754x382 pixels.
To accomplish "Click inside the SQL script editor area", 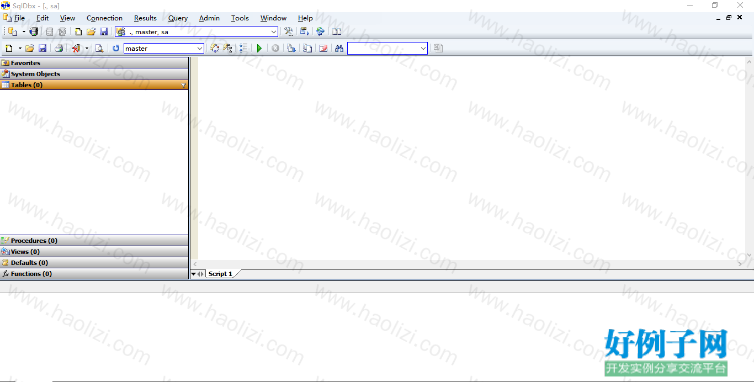I will (x=472, y=158).
